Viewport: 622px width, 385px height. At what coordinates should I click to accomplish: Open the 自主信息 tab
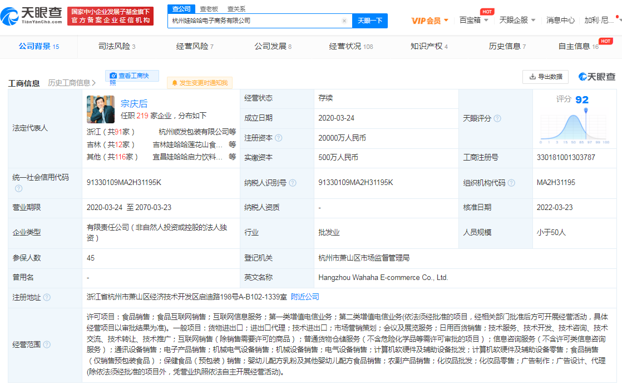(579, 46)
